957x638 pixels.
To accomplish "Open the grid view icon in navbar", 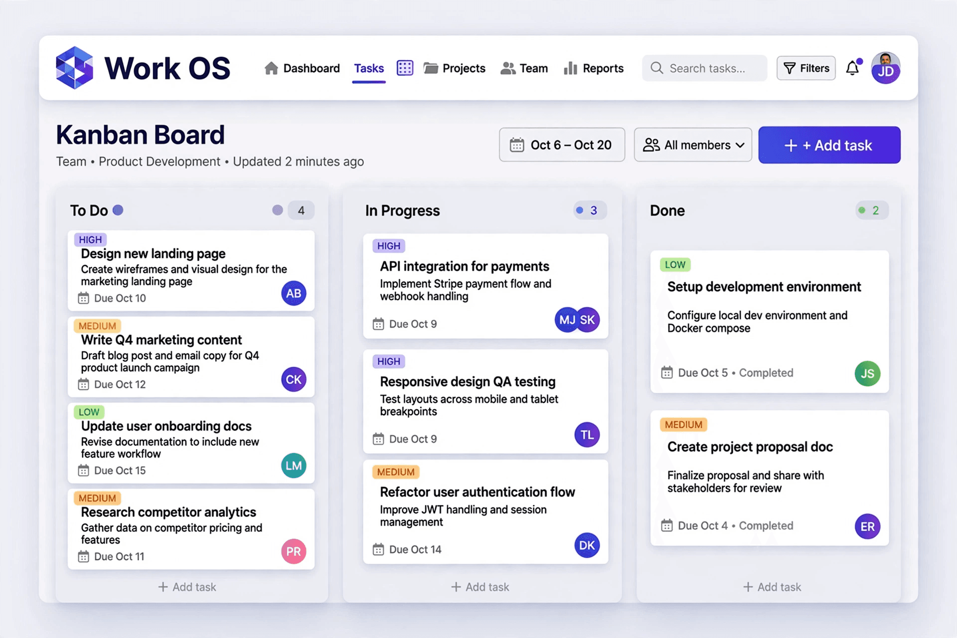I will (x=405, y=68).
